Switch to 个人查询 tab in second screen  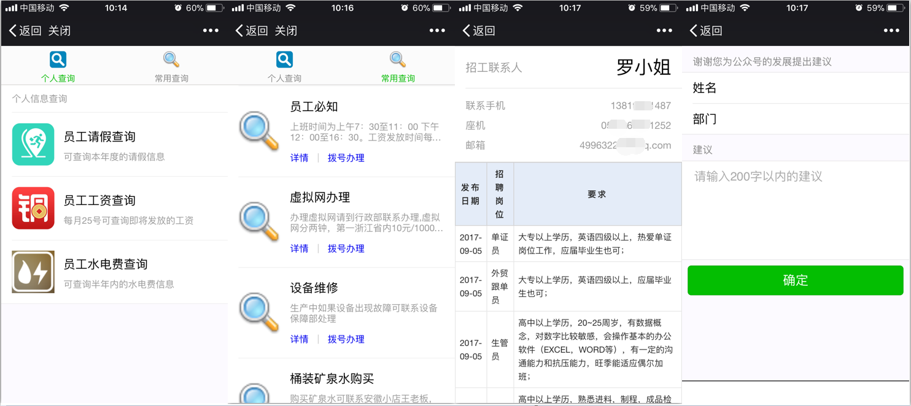(284, 67)
